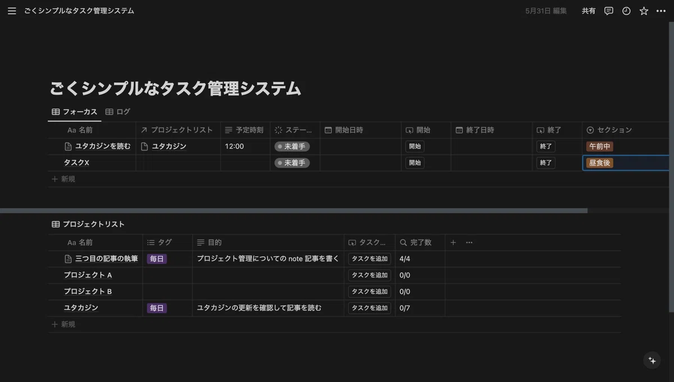
Task: Click タスクを追加 for ユタカジン project row
Action: (x=370, y=308)
